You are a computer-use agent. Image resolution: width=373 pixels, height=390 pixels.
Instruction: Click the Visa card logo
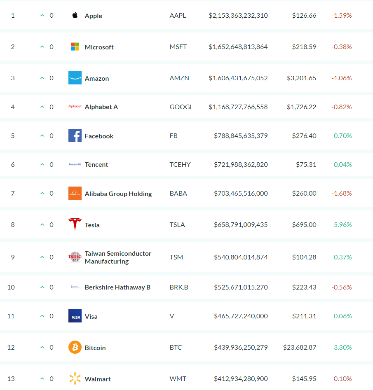75,316
